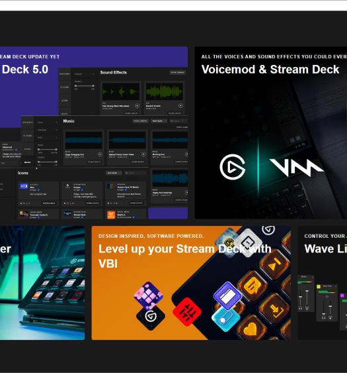Open the sort dropdown in the Icons header
Screen dimensions: 347x373
[x=114, y=173]
